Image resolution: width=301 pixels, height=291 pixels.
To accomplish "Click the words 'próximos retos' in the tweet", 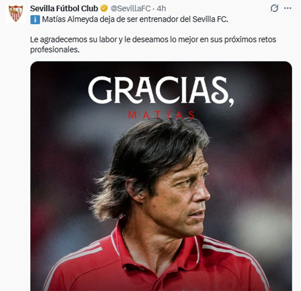I will pyautogui.click(x=250, y=40).
